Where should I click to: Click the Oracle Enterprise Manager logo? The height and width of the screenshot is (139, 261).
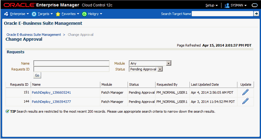41,5
